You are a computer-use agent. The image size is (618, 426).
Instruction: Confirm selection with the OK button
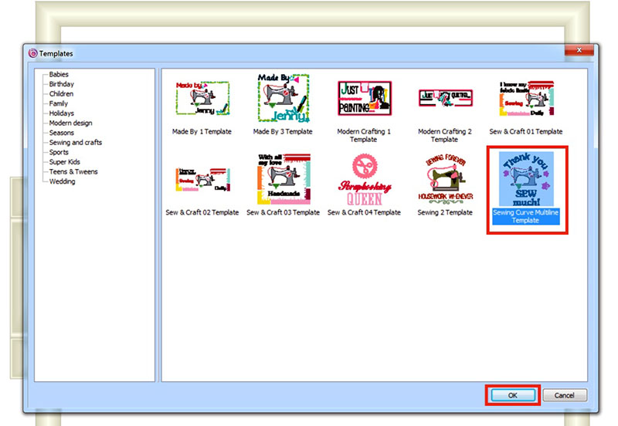point(513,395)
